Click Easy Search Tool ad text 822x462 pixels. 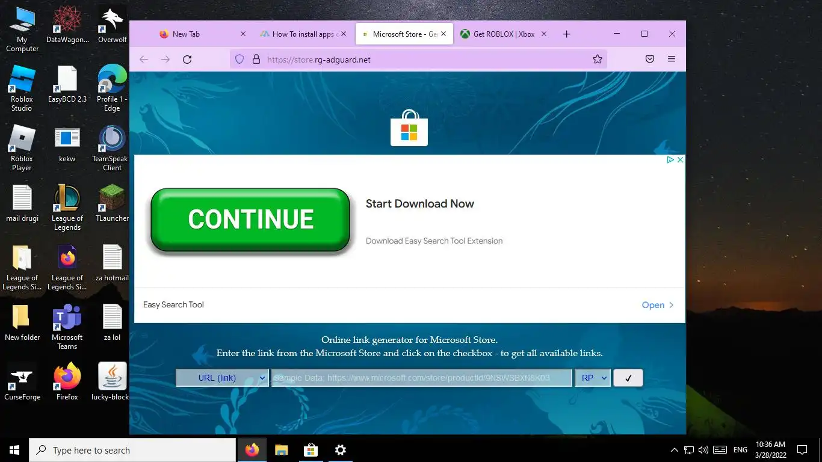(x=173, y=305)
